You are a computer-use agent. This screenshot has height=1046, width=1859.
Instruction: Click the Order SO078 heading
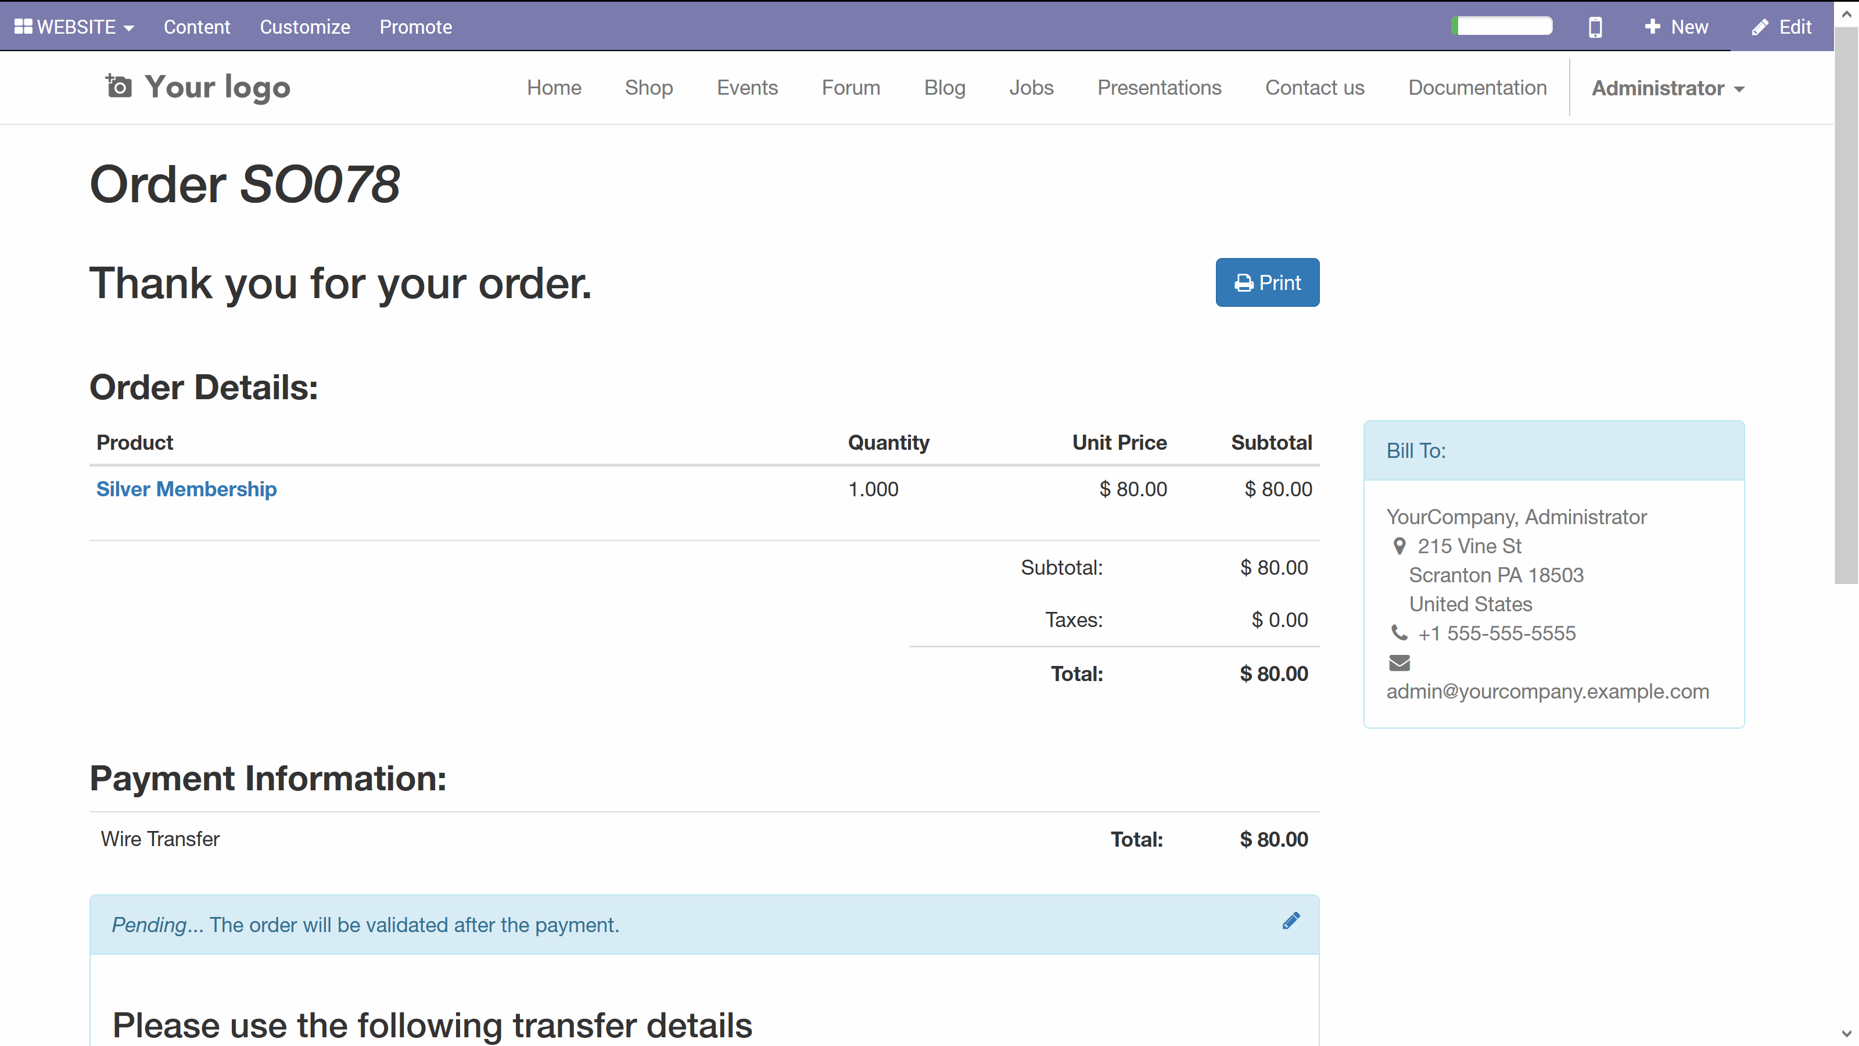click(245, 184)
